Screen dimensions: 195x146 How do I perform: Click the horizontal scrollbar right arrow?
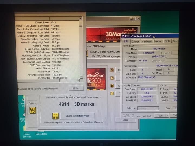78,80
